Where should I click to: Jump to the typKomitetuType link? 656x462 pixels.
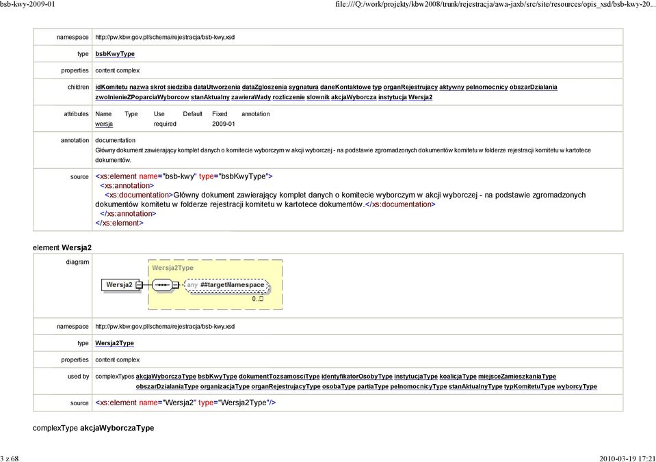click(529, 386)
